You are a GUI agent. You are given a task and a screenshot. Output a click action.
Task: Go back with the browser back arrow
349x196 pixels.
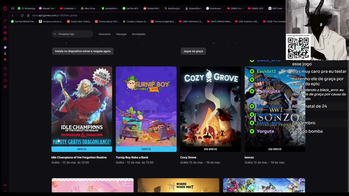12,16
